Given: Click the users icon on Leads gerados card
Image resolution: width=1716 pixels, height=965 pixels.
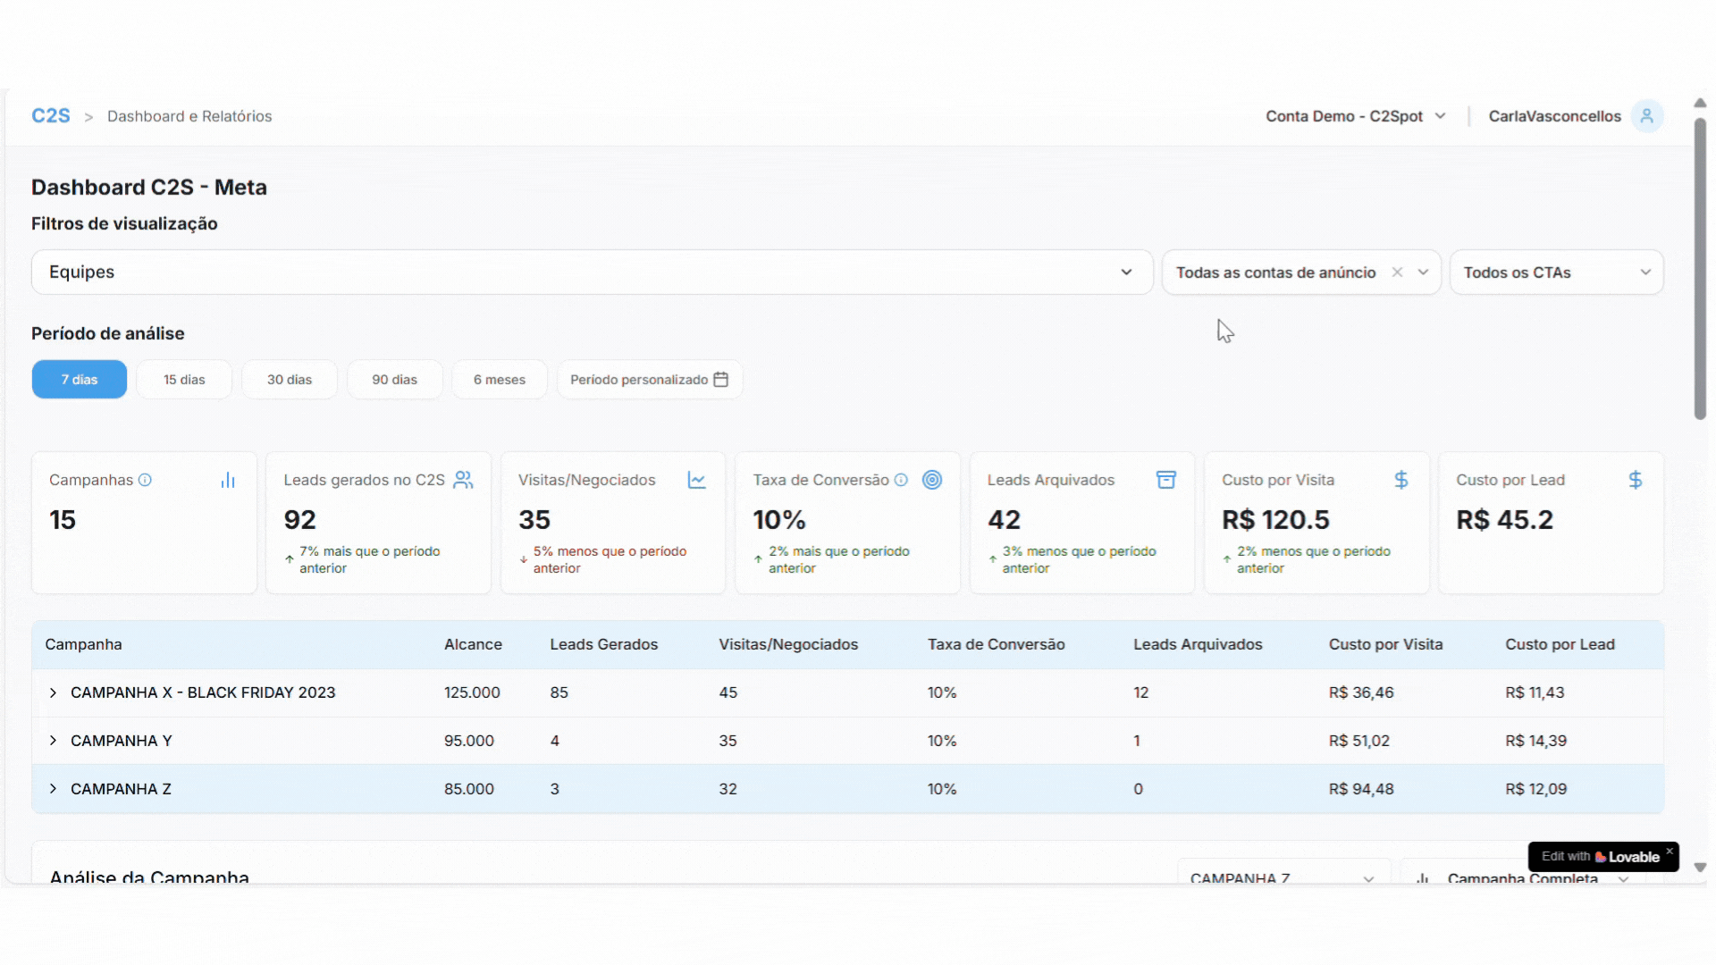Looking at the screenshot, I should [x=463, y=480].
